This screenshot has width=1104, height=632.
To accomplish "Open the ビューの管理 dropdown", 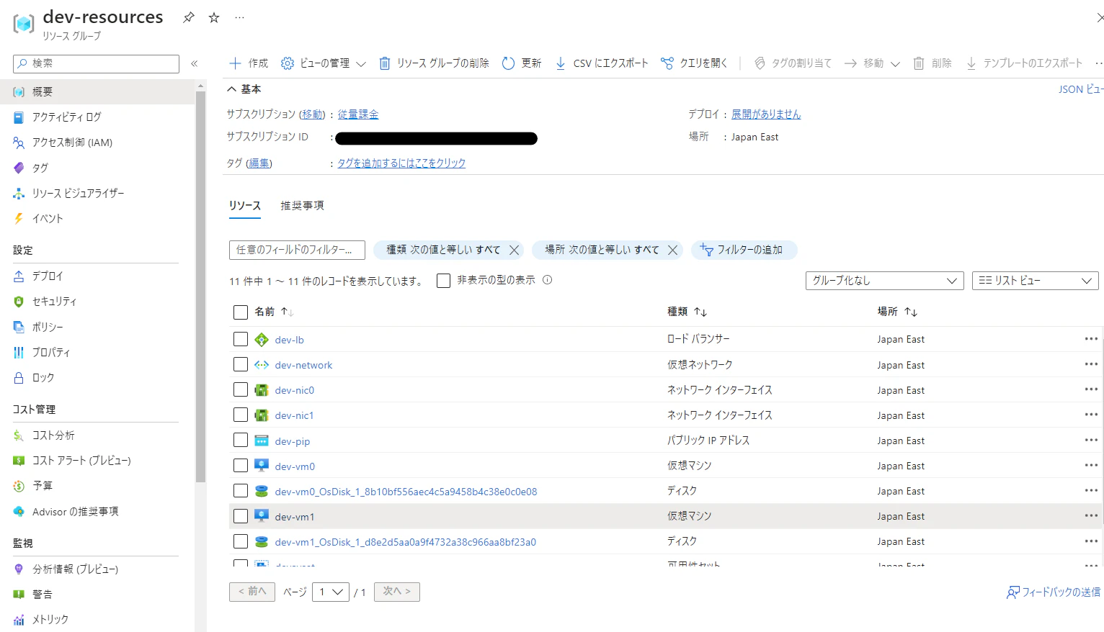I will (324, 63).
